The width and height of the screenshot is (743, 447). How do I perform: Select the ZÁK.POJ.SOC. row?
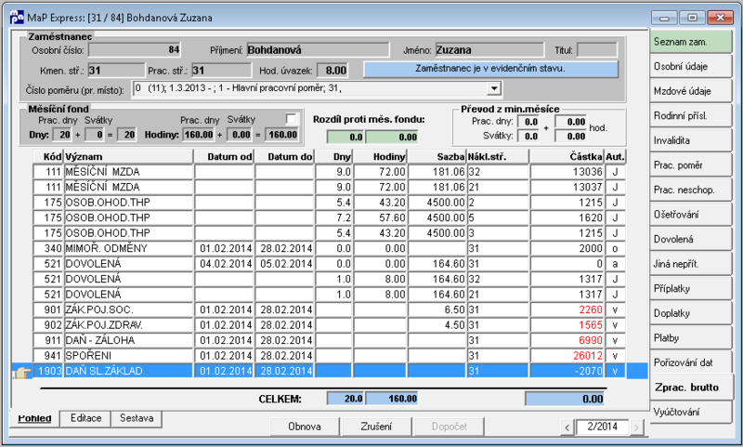(x=330, y=310)
